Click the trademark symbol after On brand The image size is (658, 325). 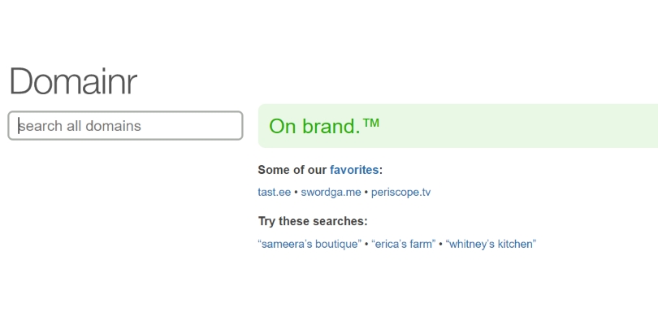(x=370, y=123)
